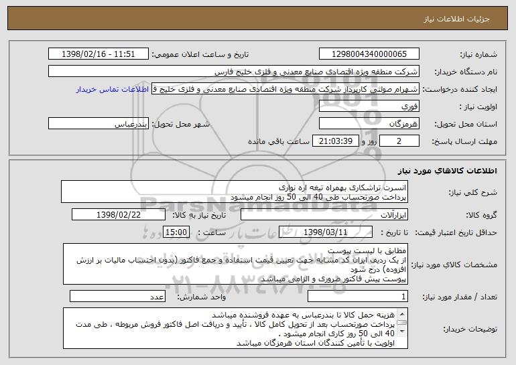Click the label 'اولویت نیاز :'
This screenshot has width=516, height=365.
478,107
